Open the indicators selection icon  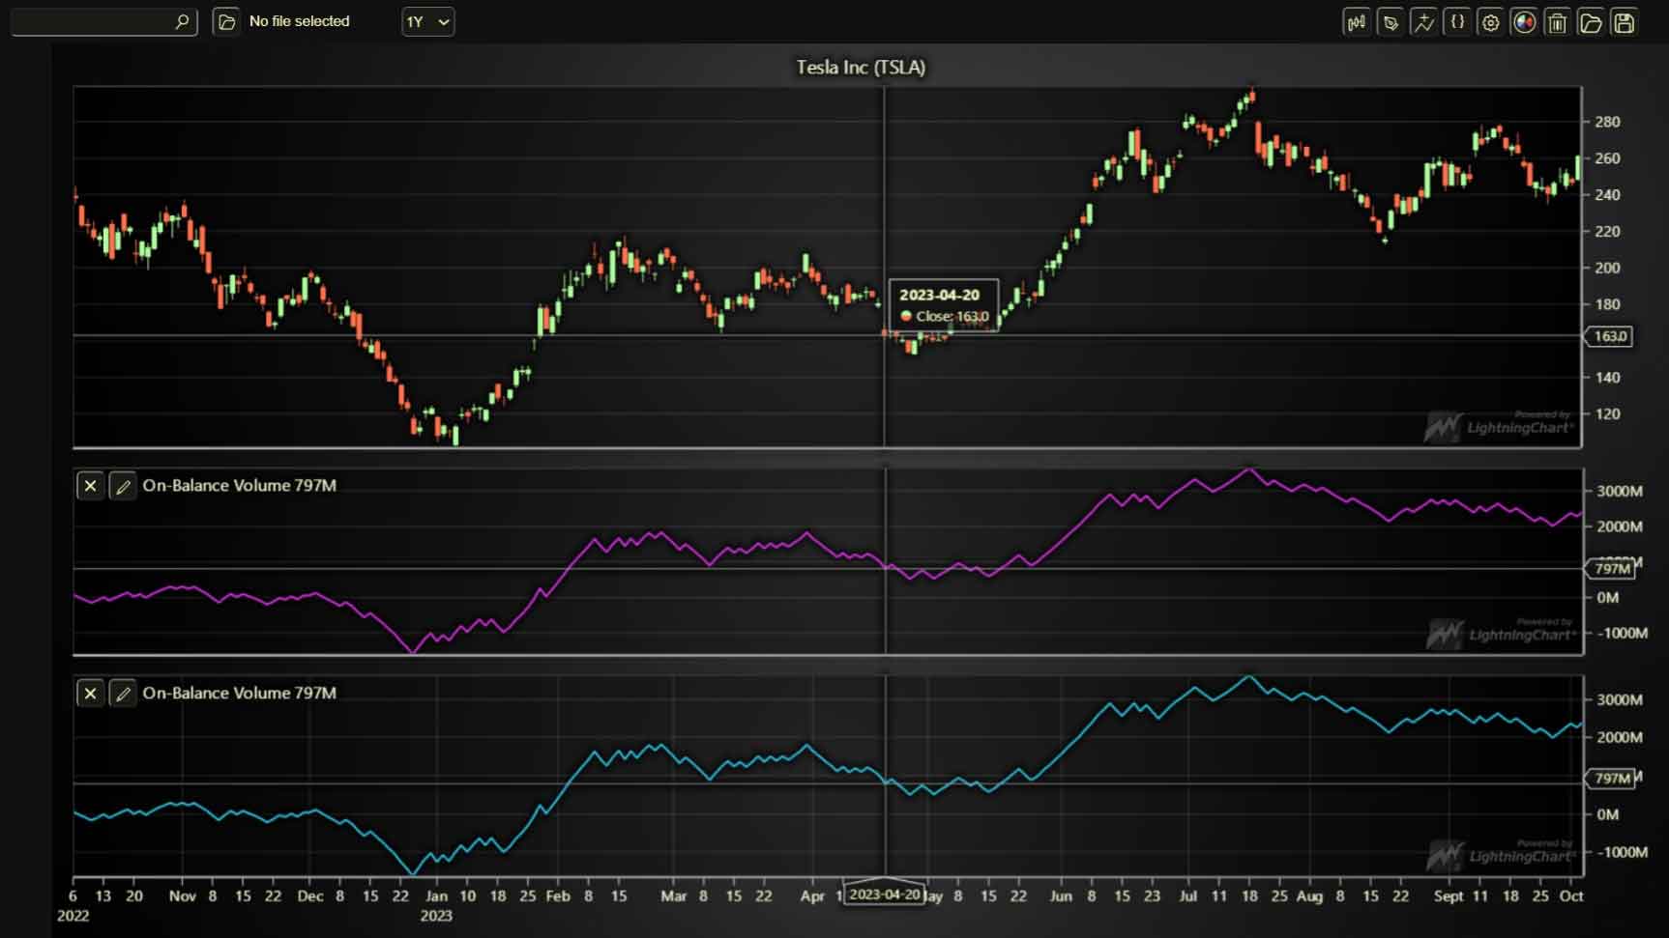coord(1357,22)
